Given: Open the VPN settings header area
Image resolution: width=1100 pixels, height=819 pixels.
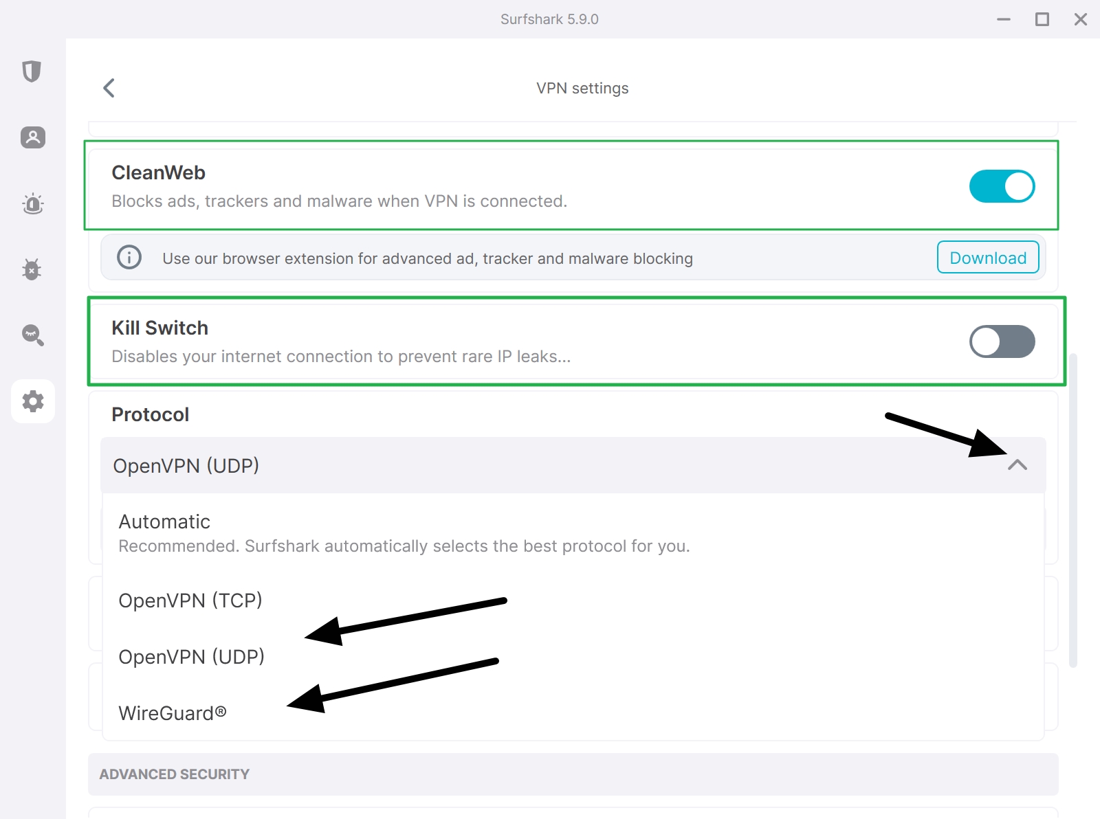Looking at the screenshot, I should (x=582, y=88).
